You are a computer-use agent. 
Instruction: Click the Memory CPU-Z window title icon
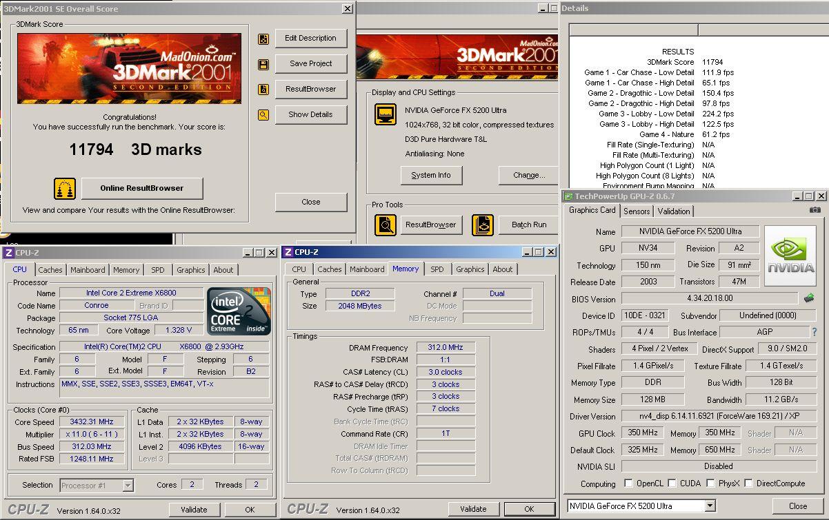(x=288, y=252)
